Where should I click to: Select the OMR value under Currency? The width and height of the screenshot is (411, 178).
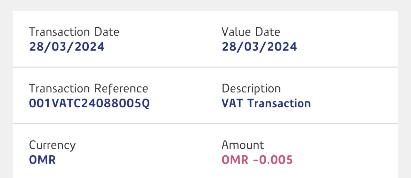(x=42, y=160)
